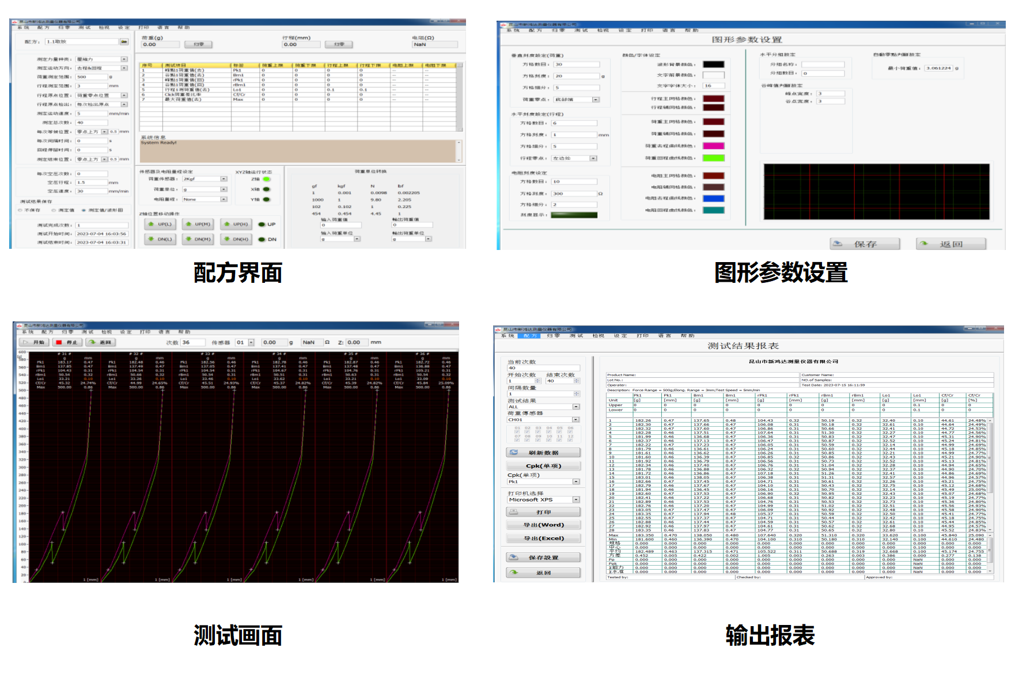
Task: Open the Microsoft XPS printer dropdown
Action: (575, 500)
